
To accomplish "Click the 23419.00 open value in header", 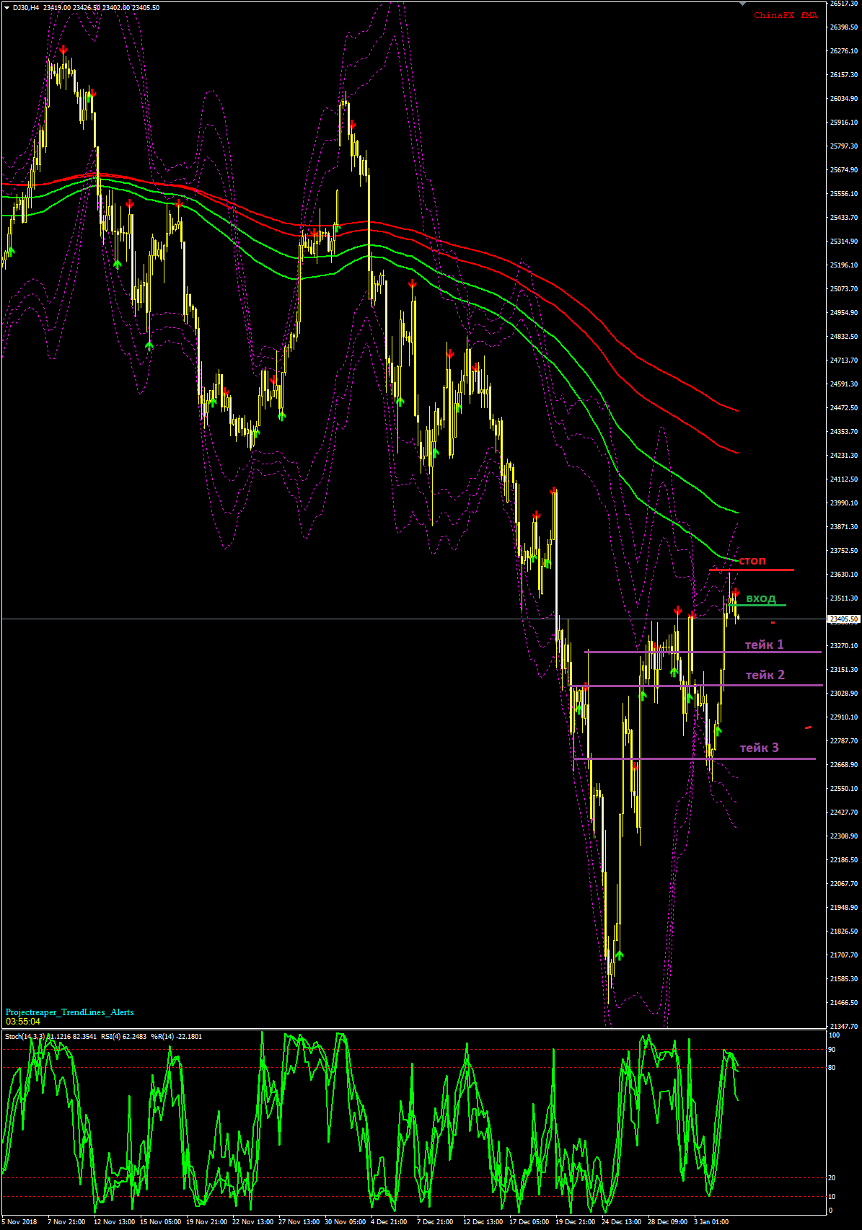I will tap(57, 8).
